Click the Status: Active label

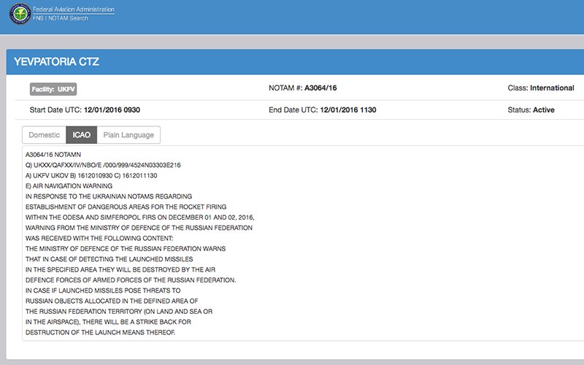click(531, 110)
